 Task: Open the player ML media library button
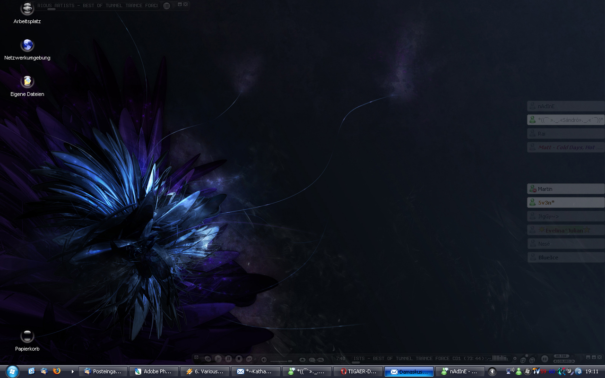(x=320, y=360)
